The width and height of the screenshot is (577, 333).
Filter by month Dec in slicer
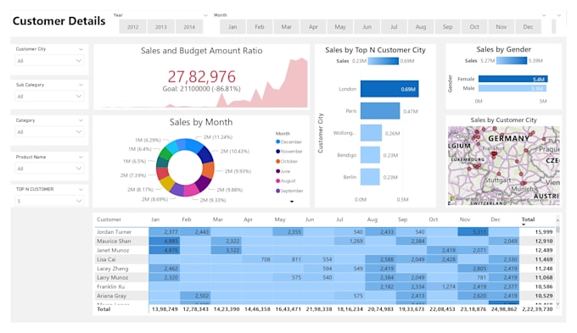528,27
